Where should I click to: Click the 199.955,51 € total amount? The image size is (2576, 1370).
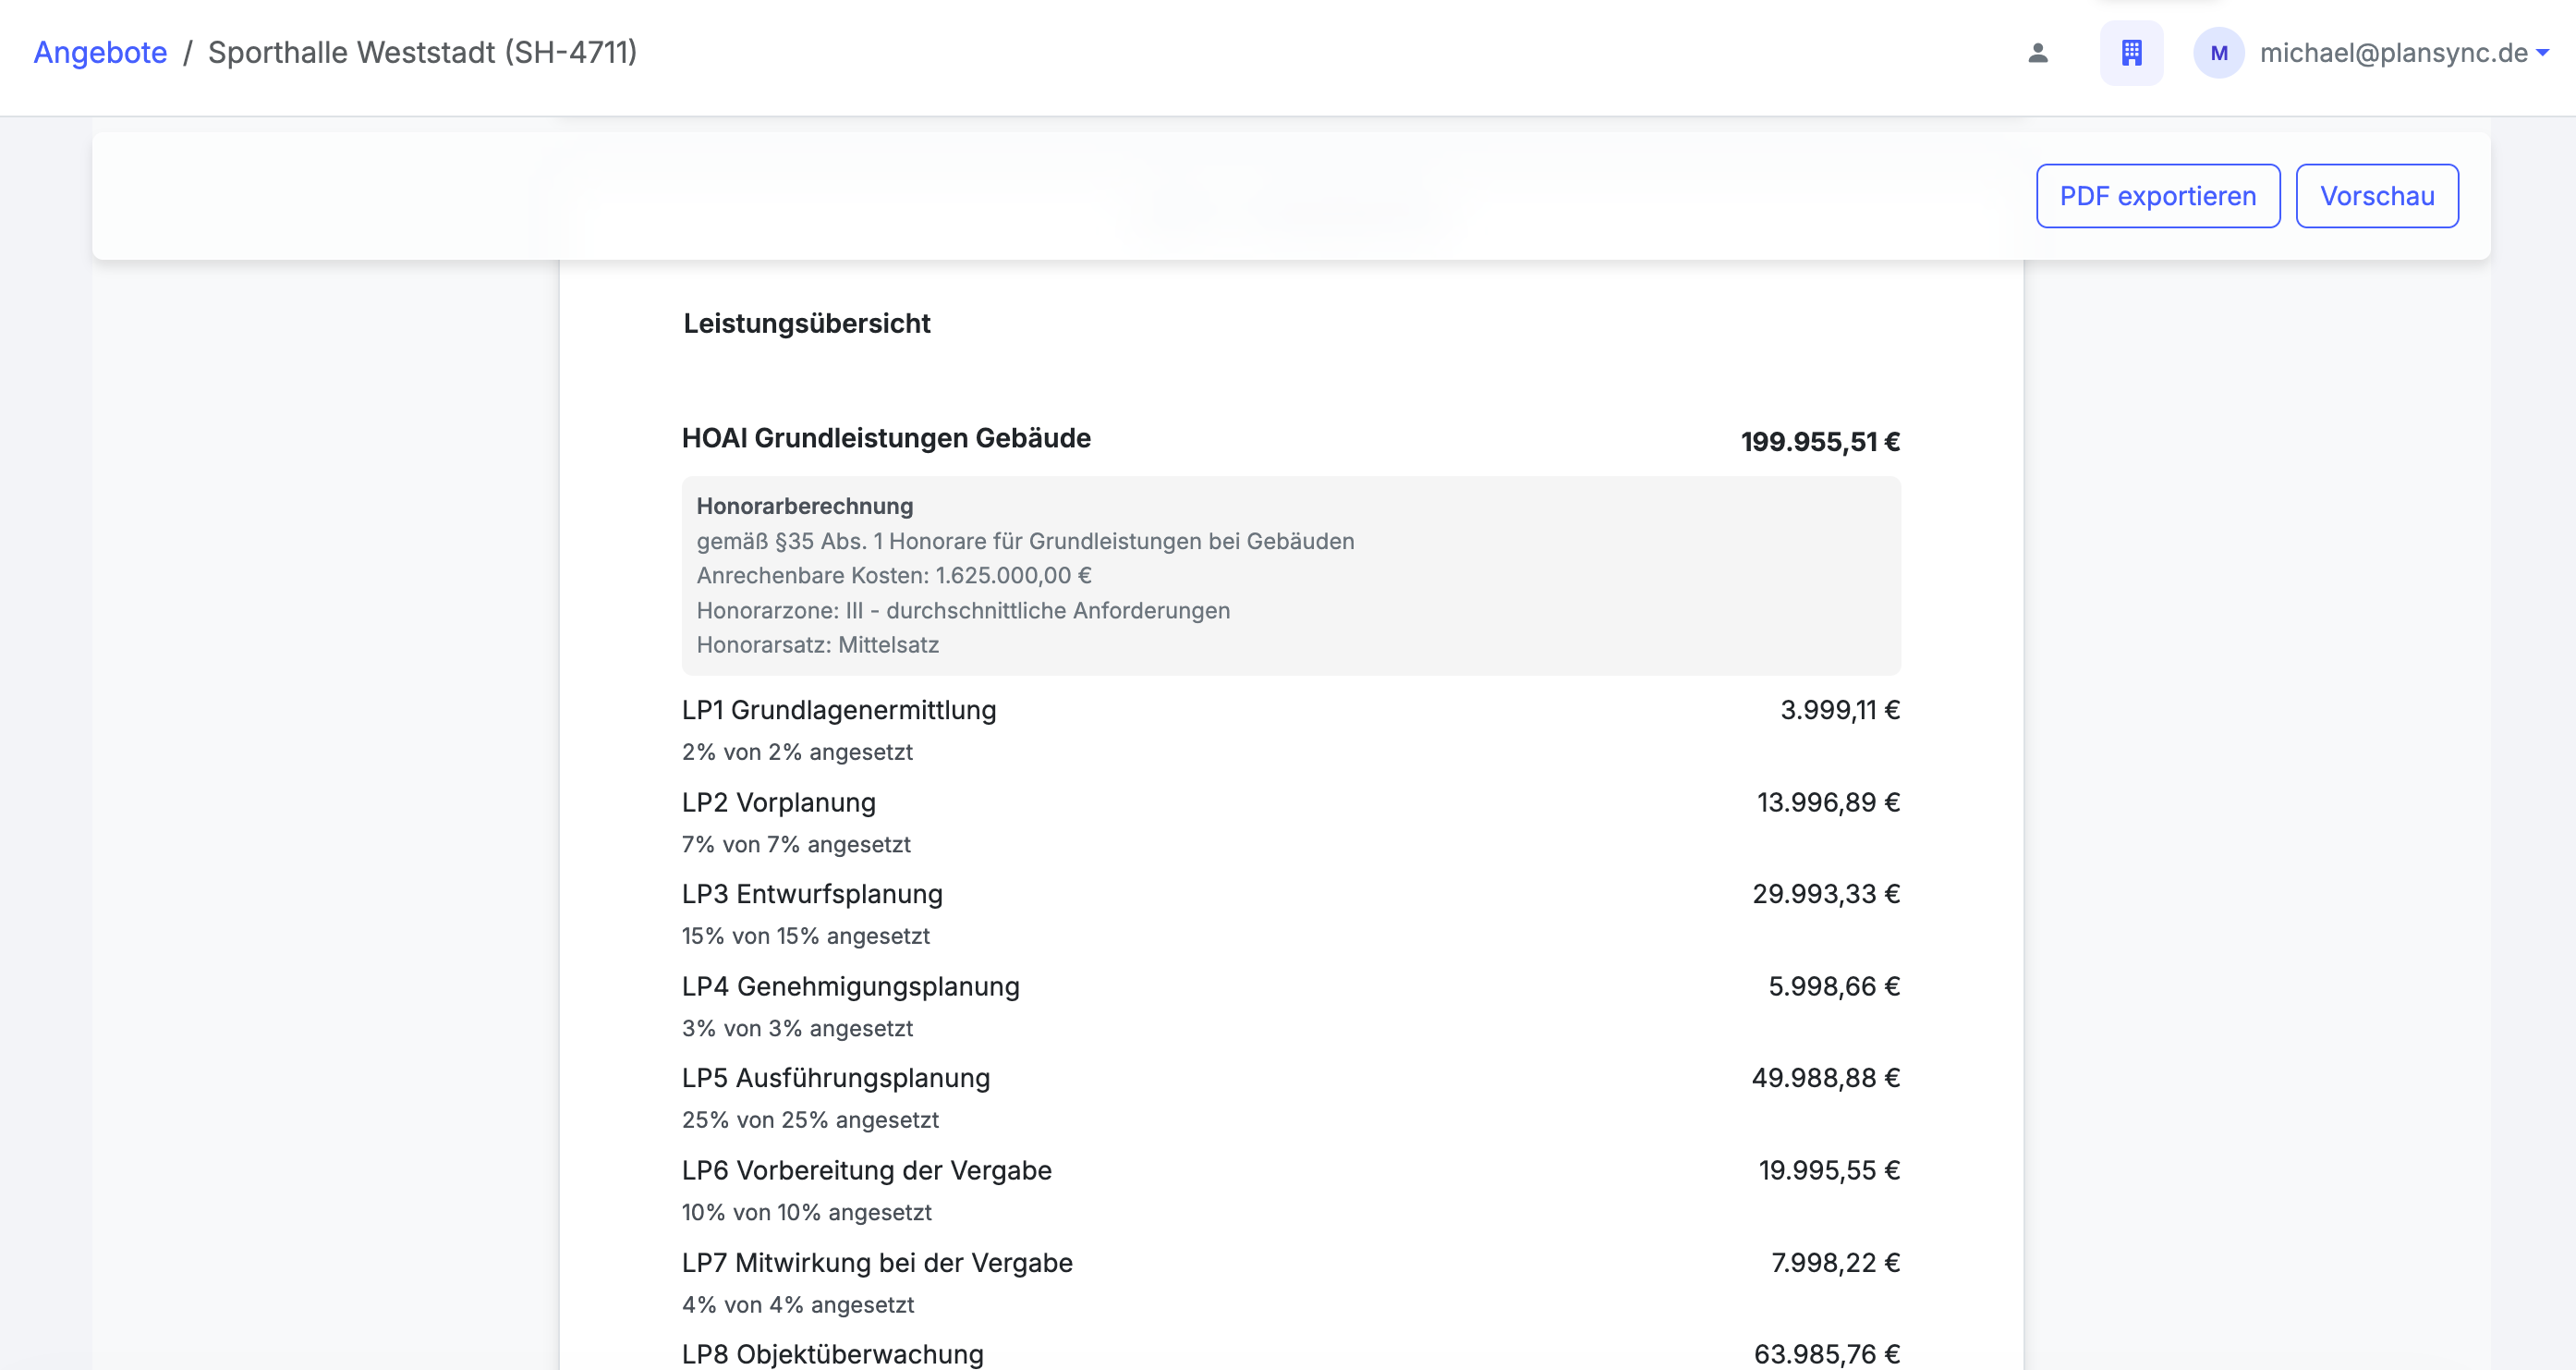pos(1819,441)
